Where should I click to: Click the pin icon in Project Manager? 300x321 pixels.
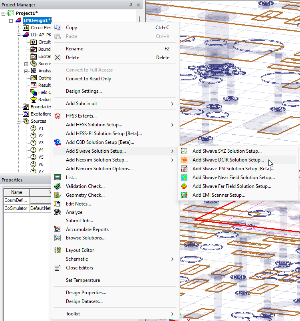point(131,5)
